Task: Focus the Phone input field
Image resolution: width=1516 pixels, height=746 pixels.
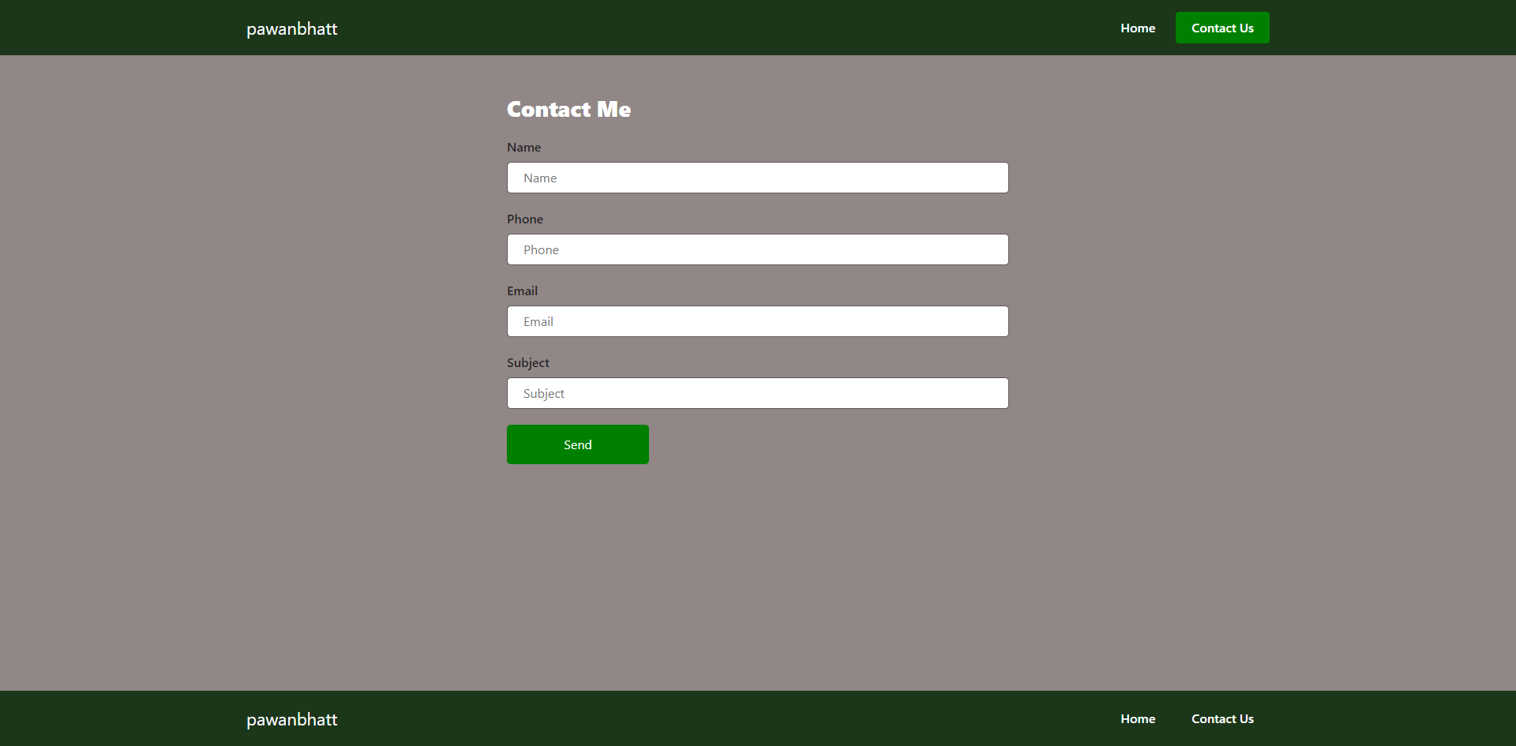Action: (x=758, y=249)
